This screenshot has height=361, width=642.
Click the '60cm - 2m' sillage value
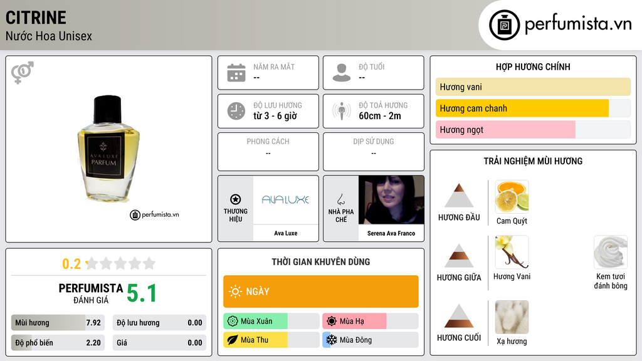(379, 116)
